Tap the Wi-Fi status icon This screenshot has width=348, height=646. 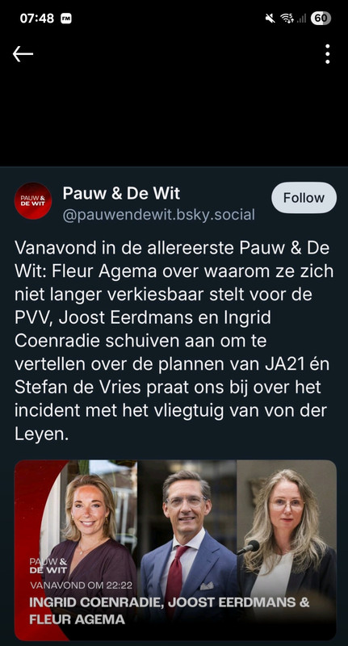click(x=287, y=18)
